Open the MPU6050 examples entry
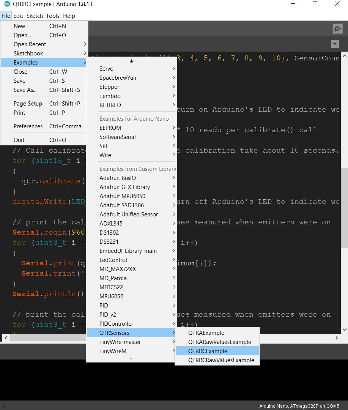Screen dimensions: 348x410 coord(132,296)
